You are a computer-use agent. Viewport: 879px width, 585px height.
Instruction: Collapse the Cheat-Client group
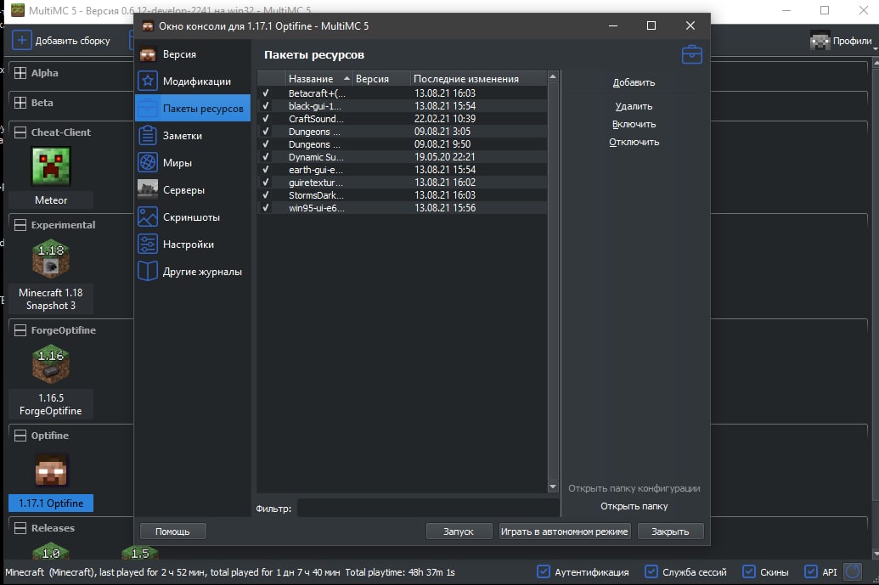pyautogui.click(x=20, y=132)
